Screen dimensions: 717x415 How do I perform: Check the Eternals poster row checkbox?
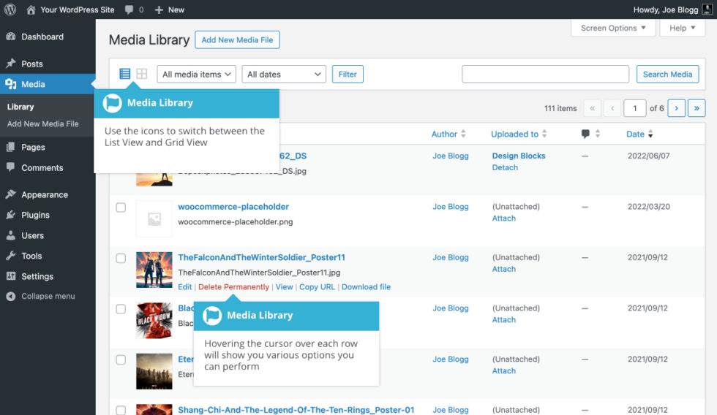point(121,359)
